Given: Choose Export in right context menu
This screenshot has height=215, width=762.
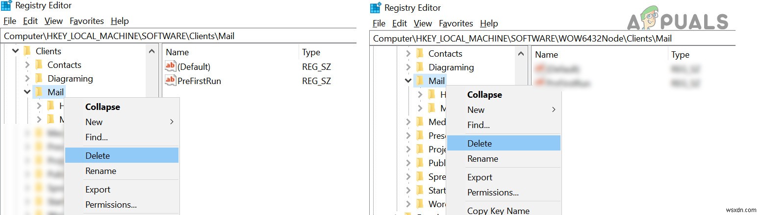Looking at the screenshot, I should (x=504, y=177).
